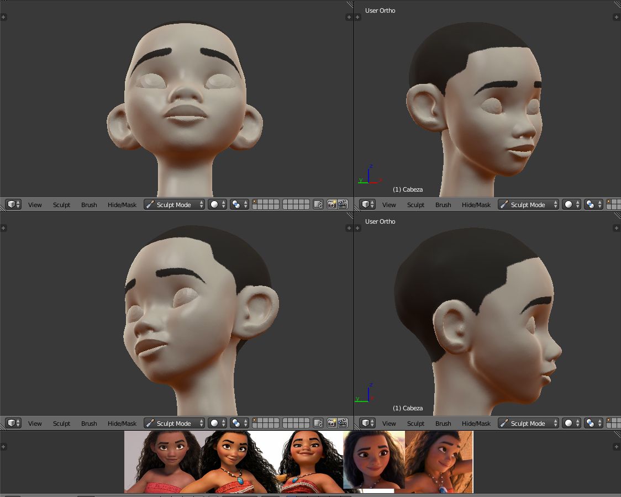Open editor type selector in bottom-left viewport

[x=13, y=423]
